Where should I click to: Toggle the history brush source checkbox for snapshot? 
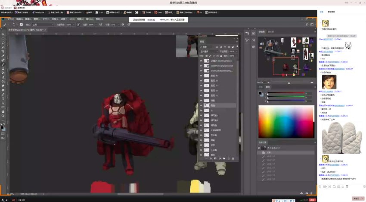pos(259,148)
